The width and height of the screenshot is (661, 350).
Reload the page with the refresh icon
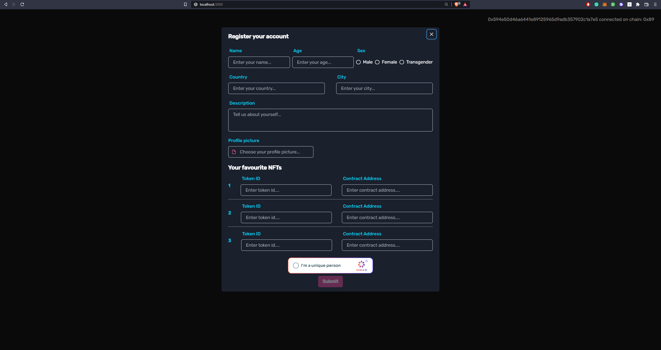click(x=22, y=4)
